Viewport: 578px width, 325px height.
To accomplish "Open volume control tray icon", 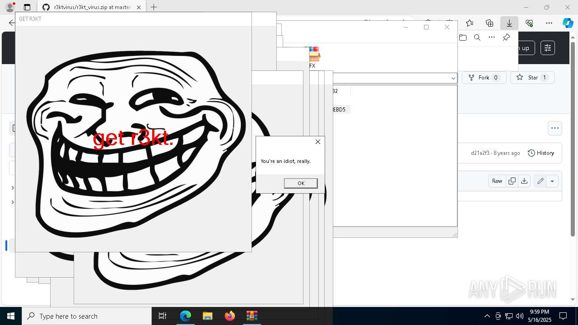I will coord(520,316).
